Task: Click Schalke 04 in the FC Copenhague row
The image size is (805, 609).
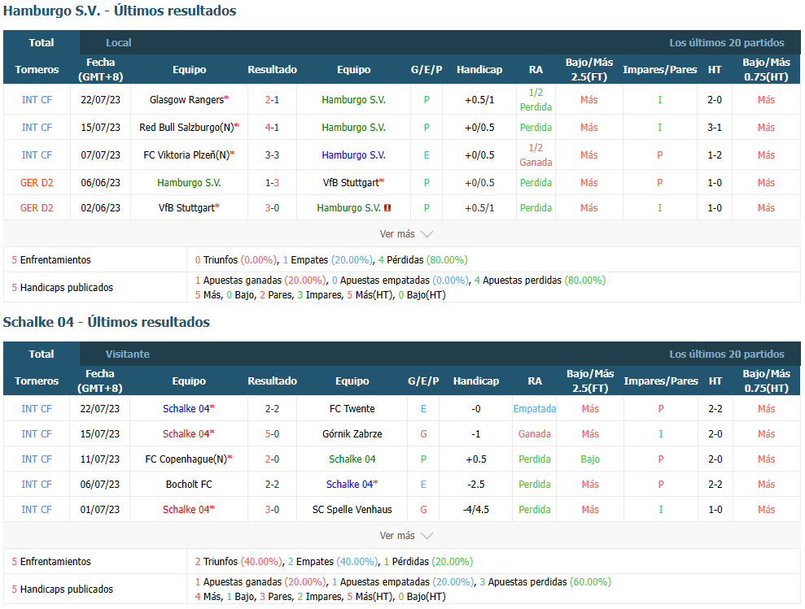Action: [352, 459]
